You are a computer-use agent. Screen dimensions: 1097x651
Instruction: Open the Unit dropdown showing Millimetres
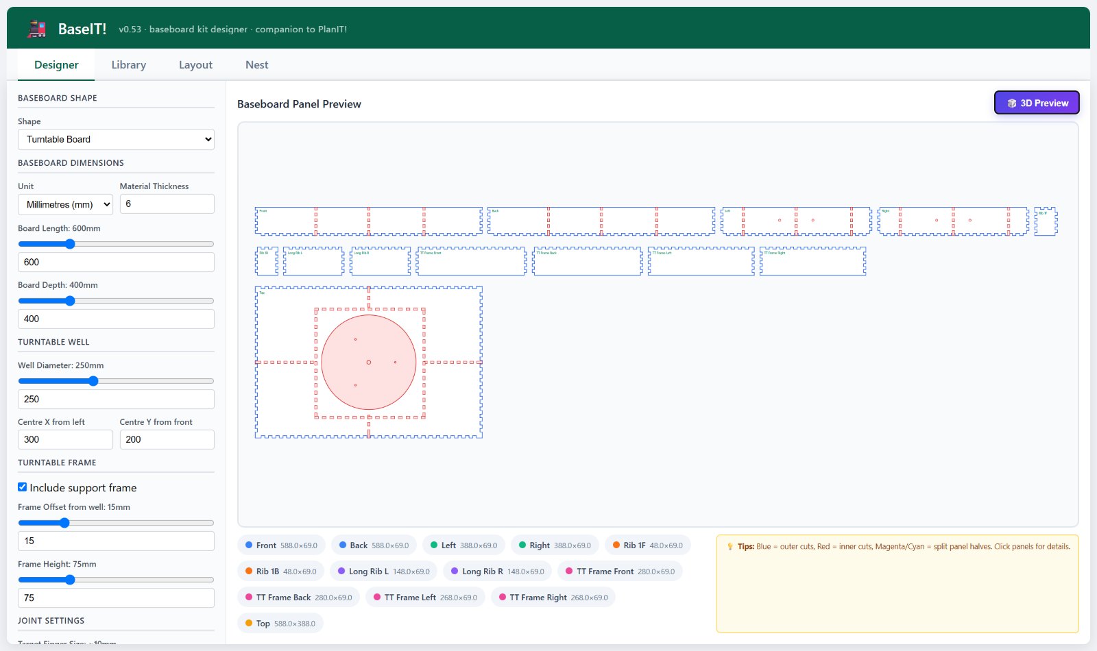pos(65,204)
